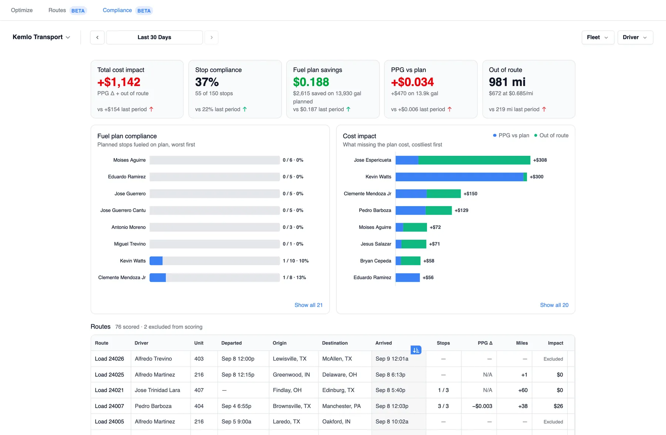Click Jose Espericueta cost impact bar
Screen dimensions: 666x435
463,160
